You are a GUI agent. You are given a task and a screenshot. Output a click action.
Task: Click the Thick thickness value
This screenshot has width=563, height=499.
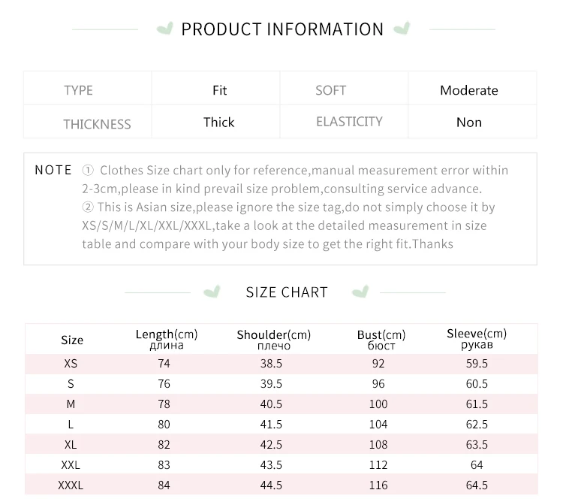pos(218,122)
